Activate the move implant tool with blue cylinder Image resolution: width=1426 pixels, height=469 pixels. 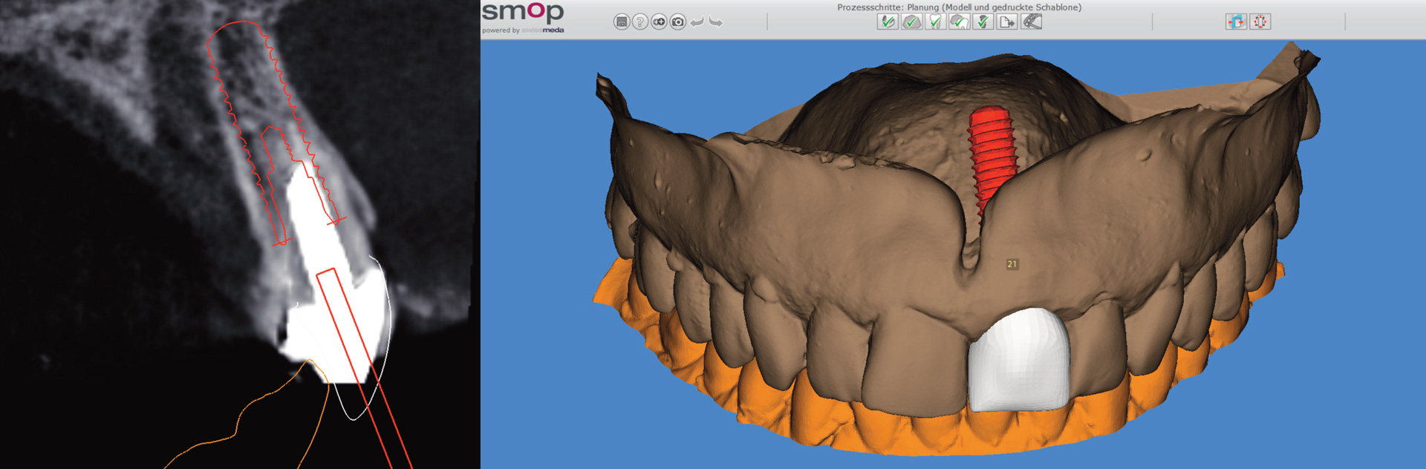(1236, 22)
